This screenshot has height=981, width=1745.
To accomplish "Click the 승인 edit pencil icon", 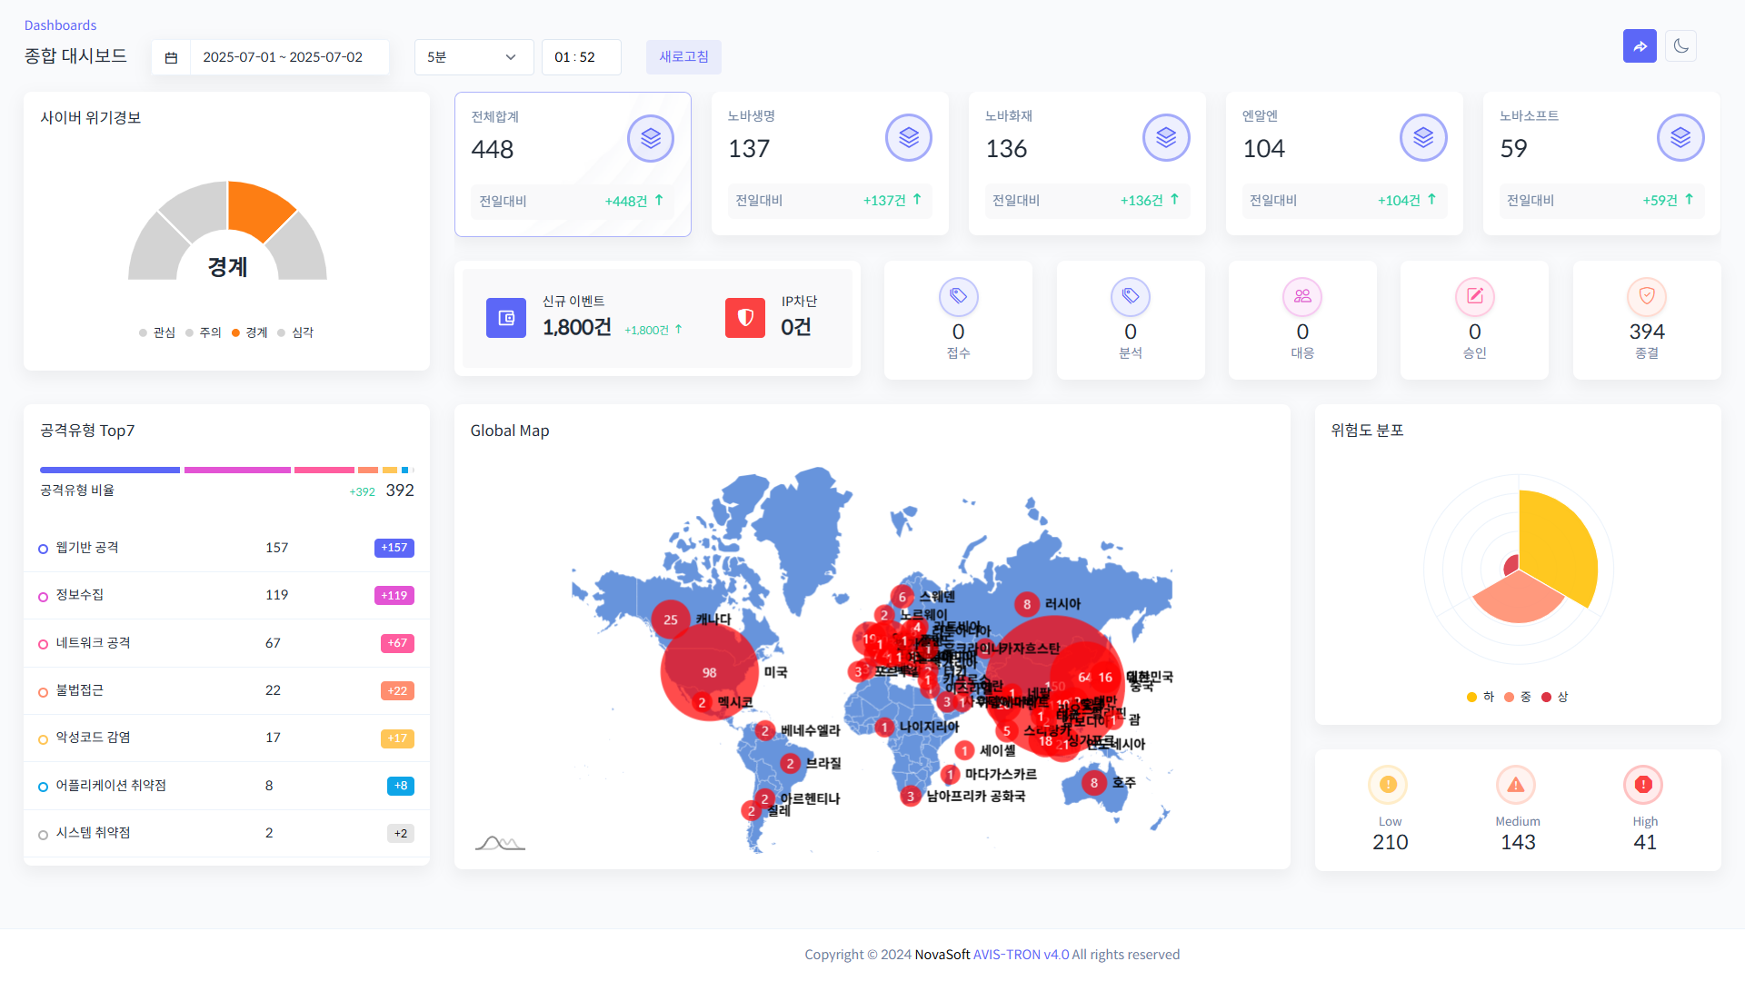I will tap(1474, 296).
